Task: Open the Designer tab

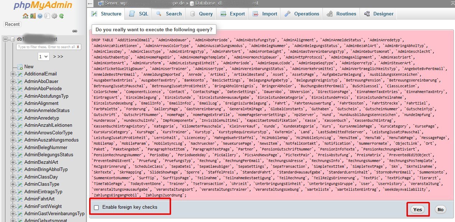Action: [379, 14]
